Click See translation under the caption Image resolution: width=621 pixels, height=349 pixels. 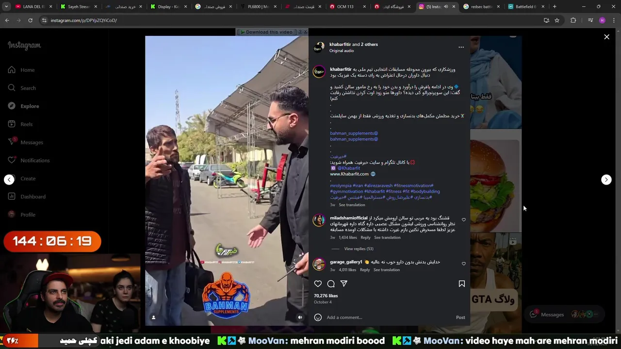pyautogui.click(x=352, y=205)
